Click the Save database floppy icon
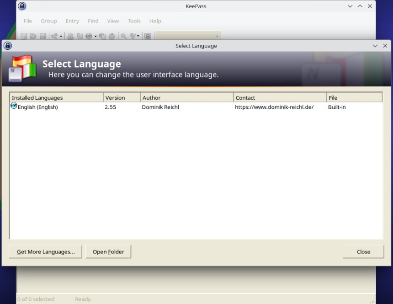Image resolution: width=393 pixels, height=304 pixels. coord(42,37)
